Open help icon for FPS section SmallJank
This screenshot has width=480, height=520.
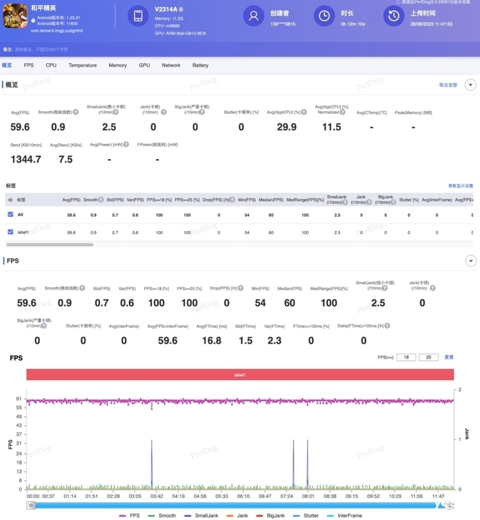[385, 288]
